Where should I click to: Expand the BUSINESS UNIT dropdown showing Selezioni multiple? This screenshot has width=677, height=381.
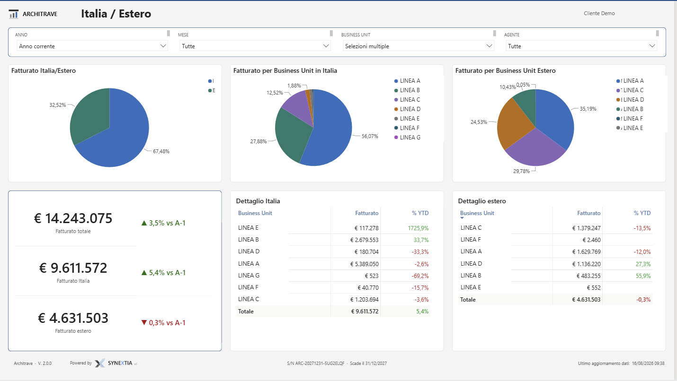(x=419, y=46)
